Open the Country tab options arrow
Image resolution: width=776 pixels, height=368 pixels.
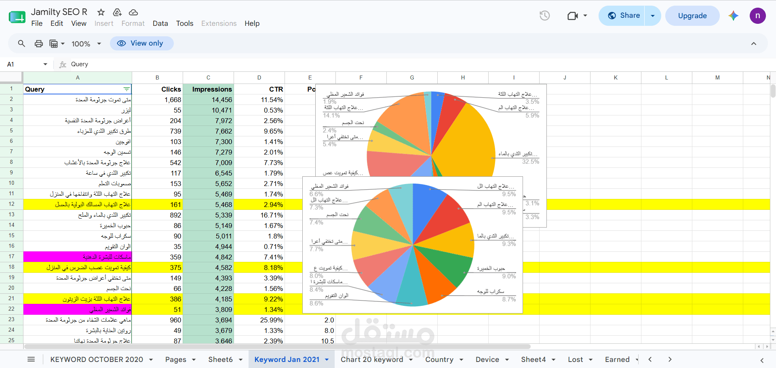pos(461,360)
